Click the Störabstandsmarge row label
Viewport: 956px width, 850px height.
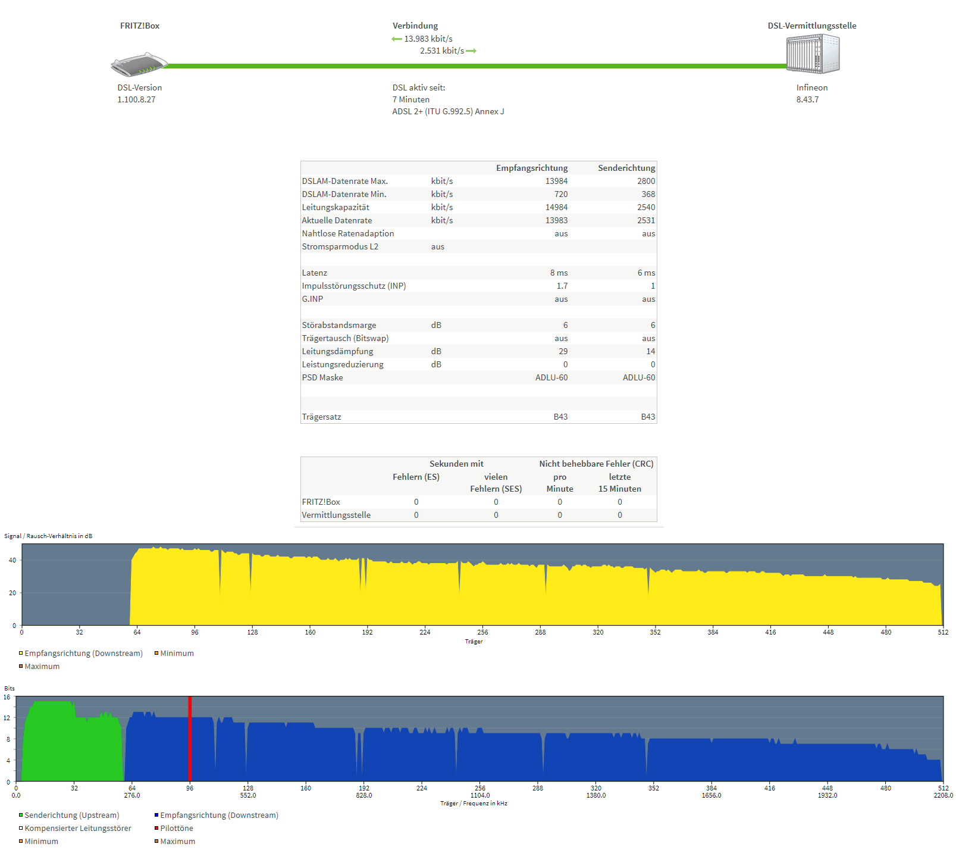click(339, 326)
